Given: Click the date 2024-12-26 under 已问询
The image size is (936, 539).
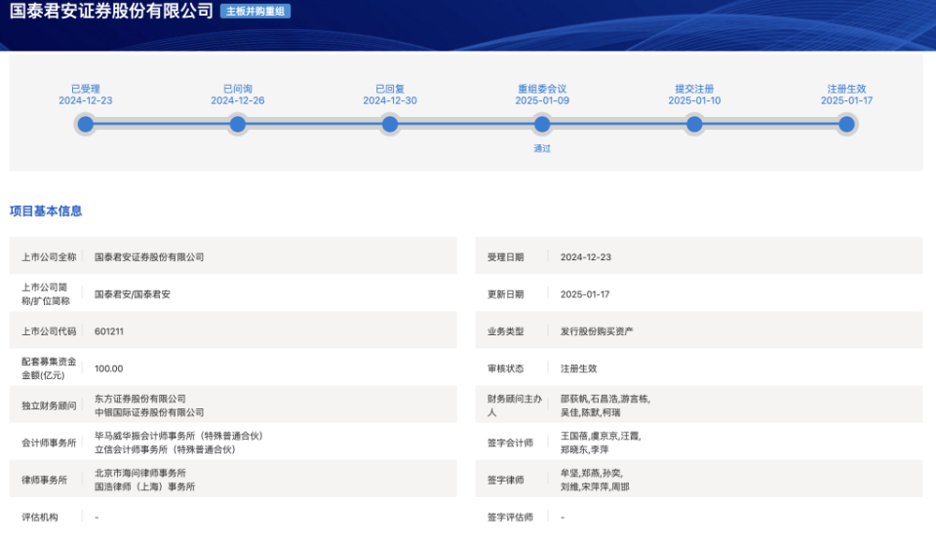Looking at the screenshot, I should [x=238, y=100].
